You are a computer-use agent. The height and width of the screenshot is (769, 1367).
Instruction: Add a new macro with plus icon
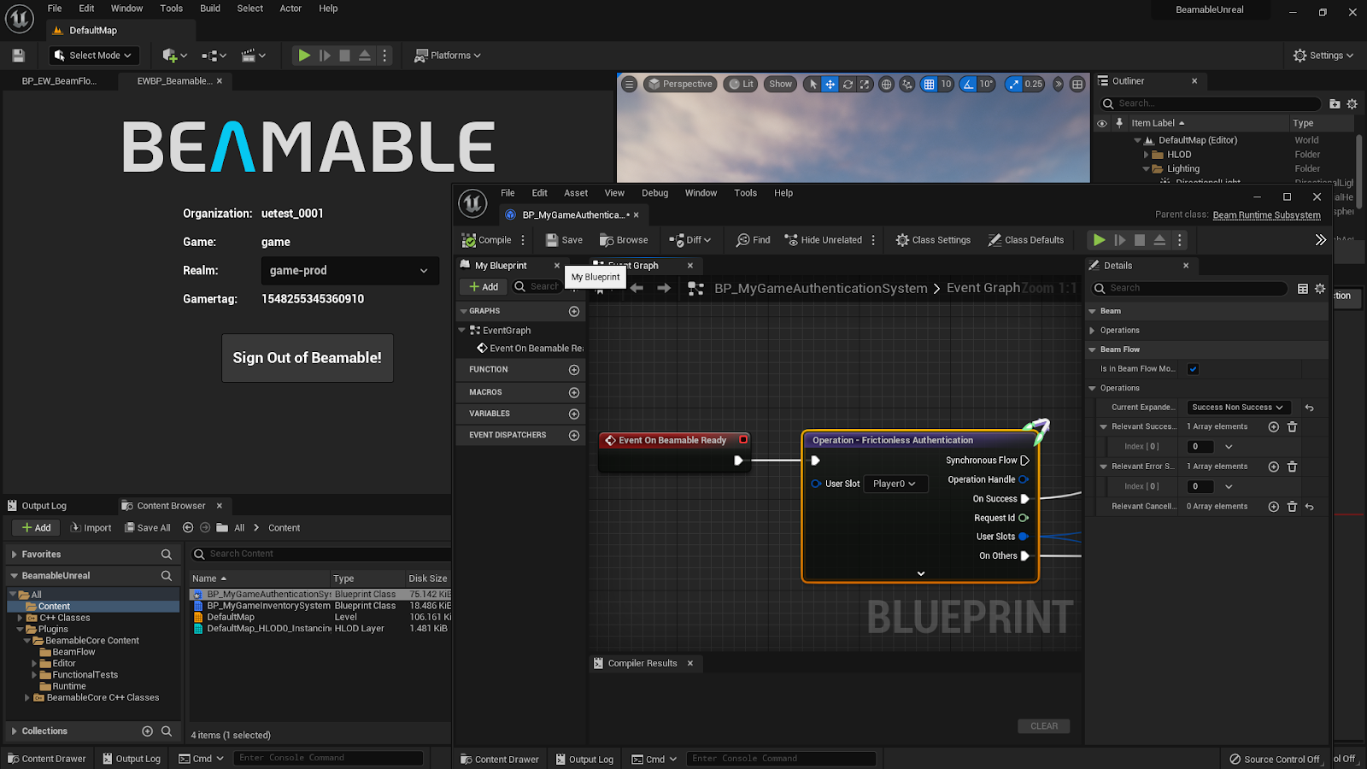[574, 392]
